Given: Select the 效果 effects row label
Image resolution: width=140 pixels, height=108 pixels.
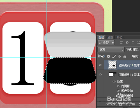Looking at the screenshot, I should tap(120, 82).
